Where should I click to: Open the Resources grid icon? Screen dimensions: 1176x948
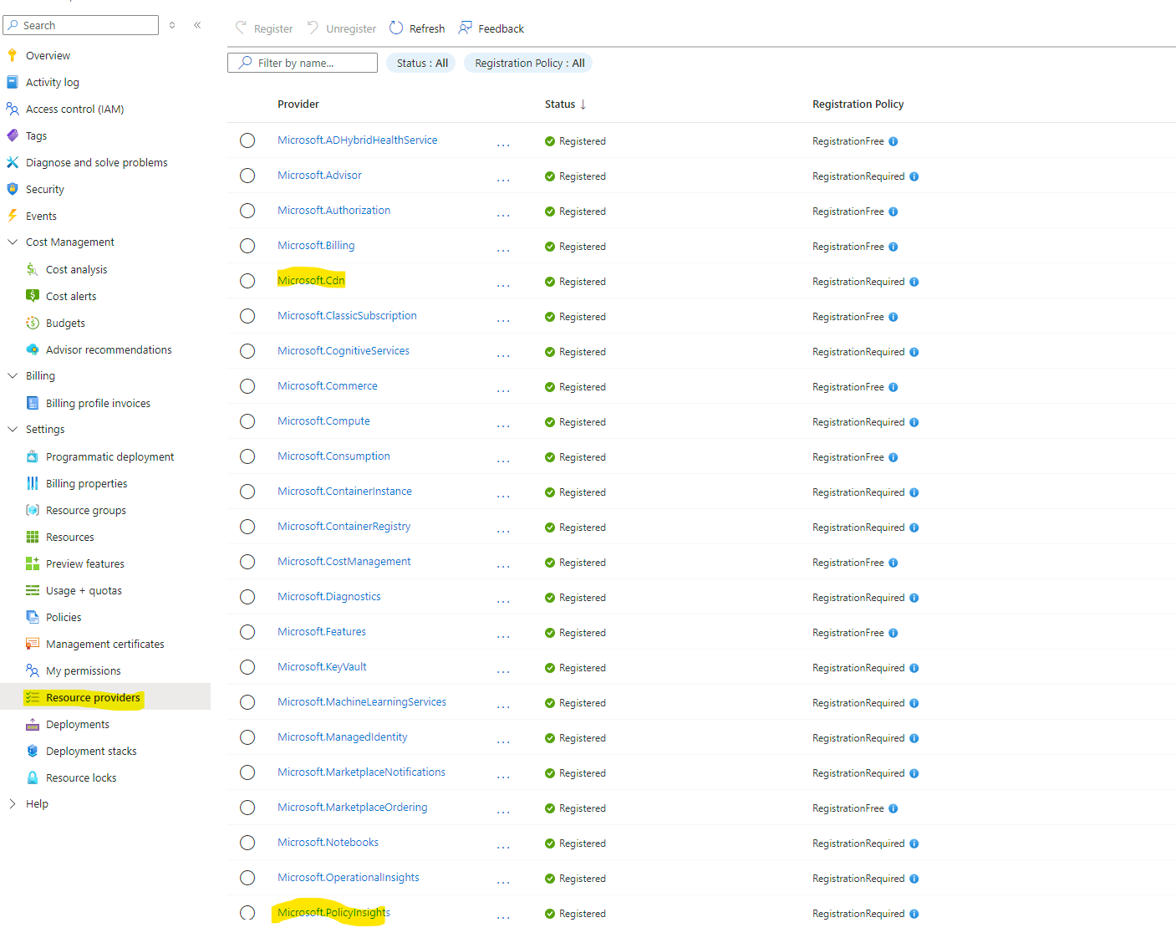tap(33, 537)
